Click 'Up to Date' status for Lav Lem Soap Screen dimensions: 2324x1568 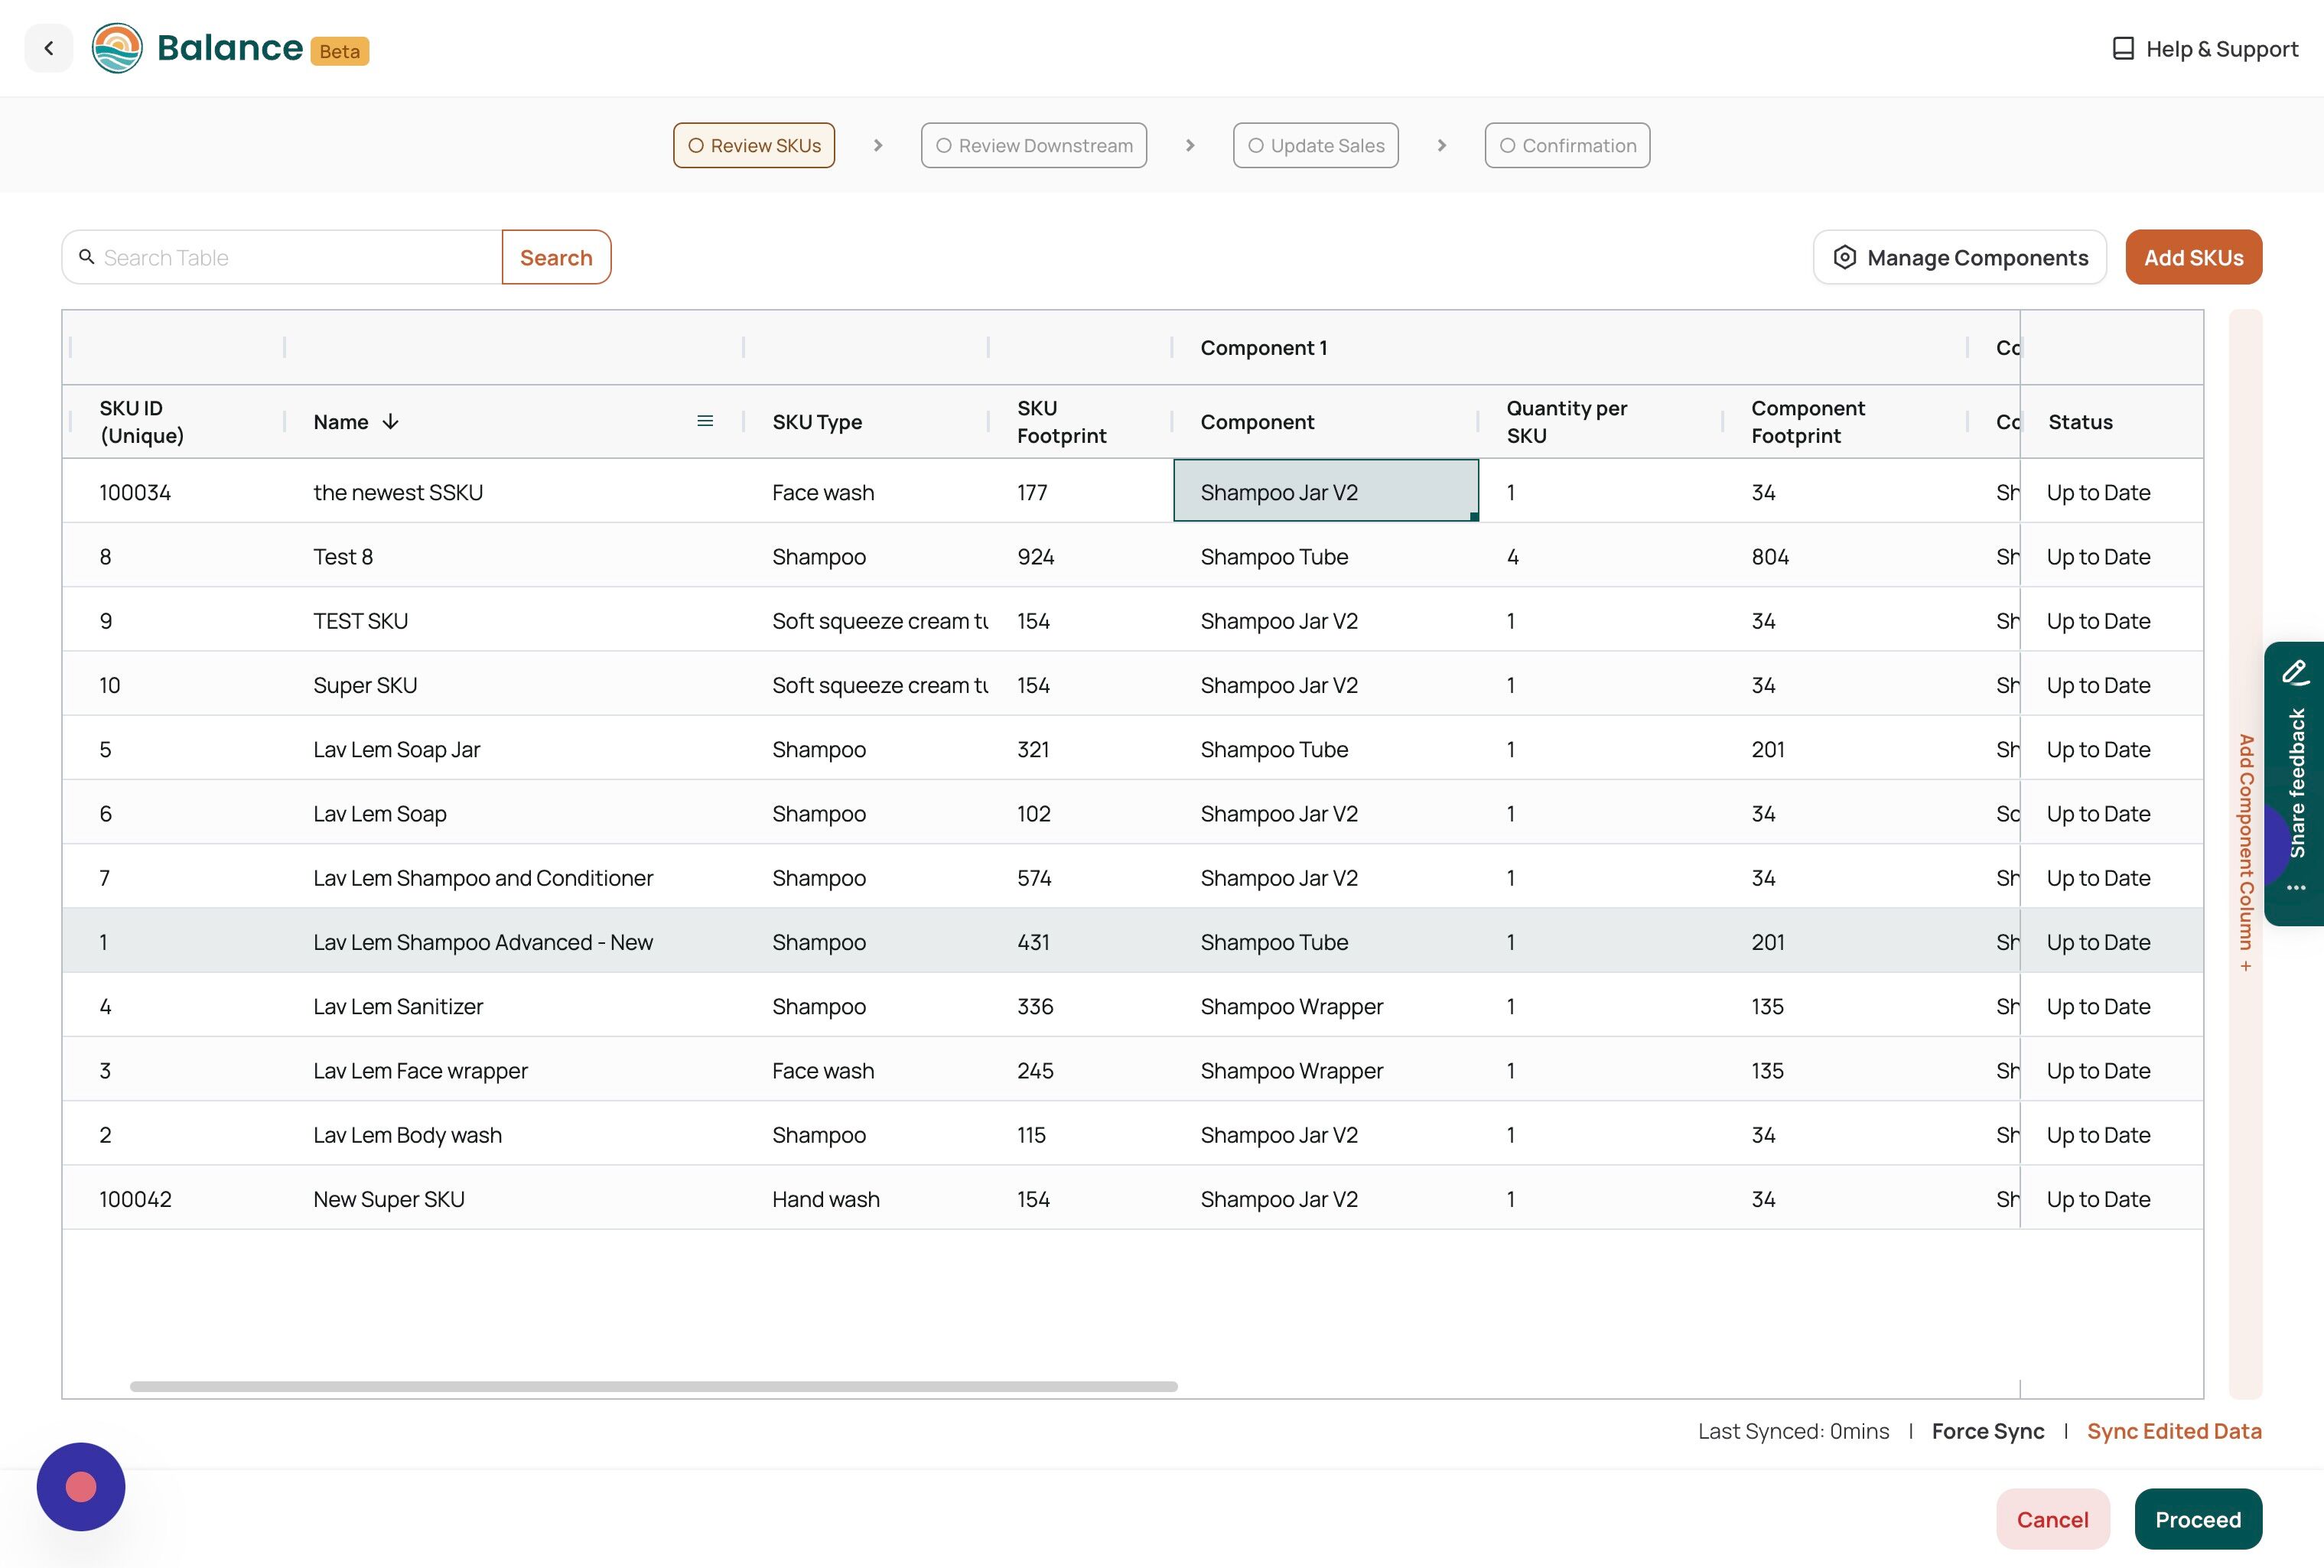(x=2111, y=813)
